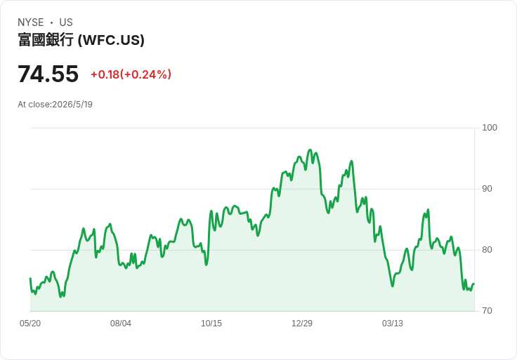Click the leftmost start of the price line

tap(30, 279)
